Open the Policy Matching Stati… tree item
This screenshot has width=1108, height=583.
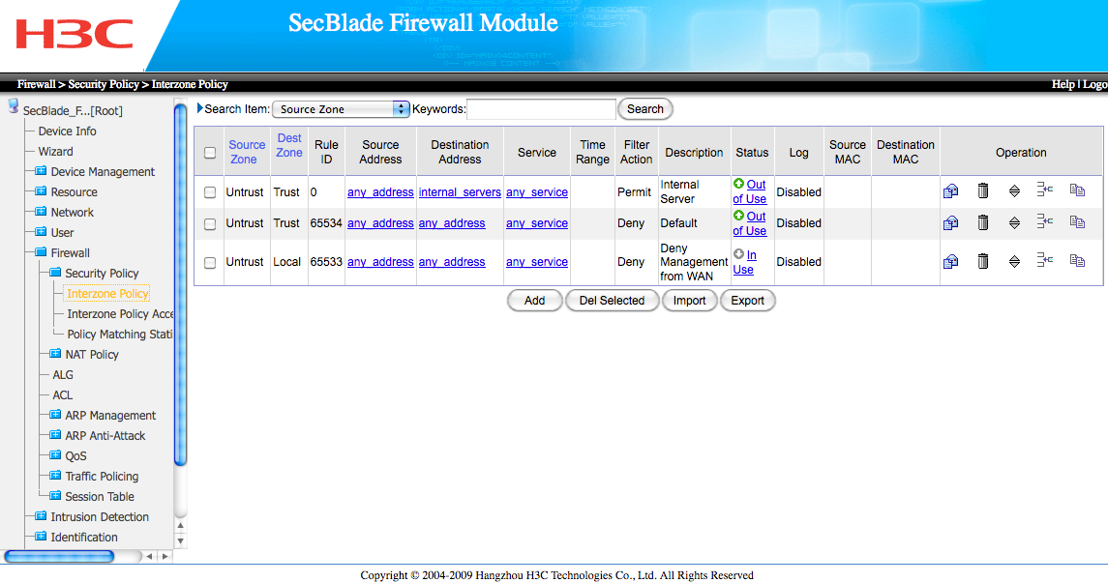point(120,335)
